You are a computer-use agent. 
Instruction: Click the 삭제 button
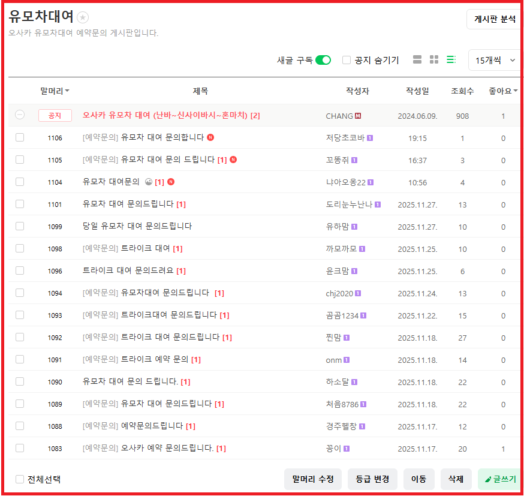pyautogui.click(x=456, y=479)
